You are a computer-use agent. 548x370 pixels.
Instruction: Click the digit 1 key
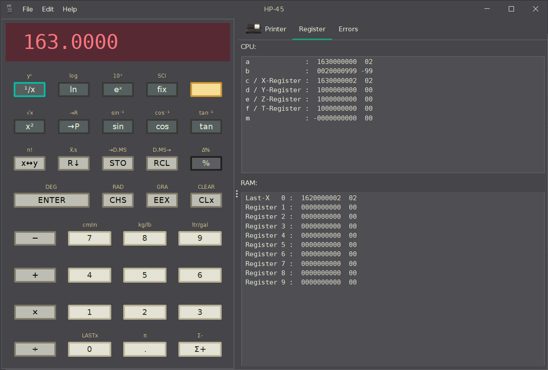(x=90, y=312)
